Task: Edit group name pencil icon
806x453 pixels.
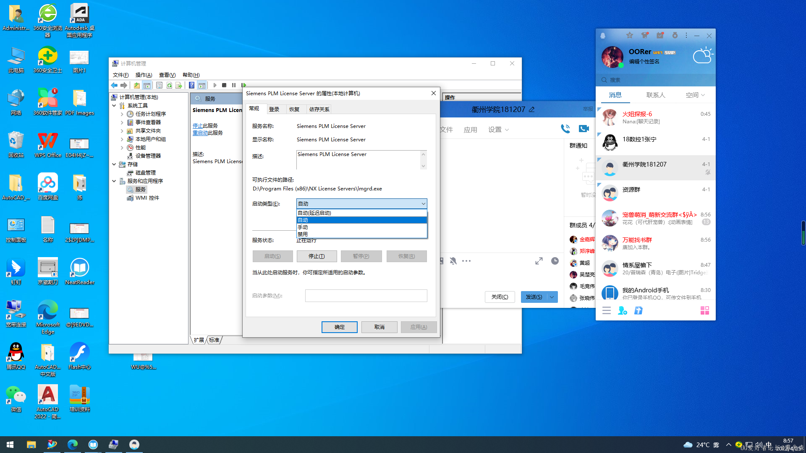Action: pos(532,109)
